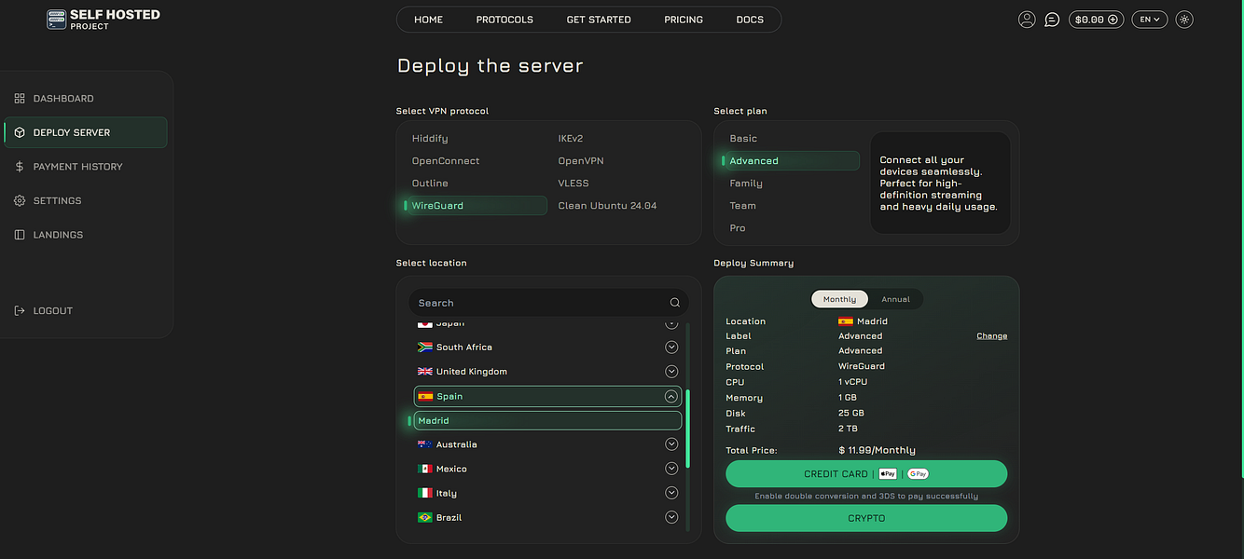Open the GET STARTED nav item
1244x559 pixels.
(599, 20)
